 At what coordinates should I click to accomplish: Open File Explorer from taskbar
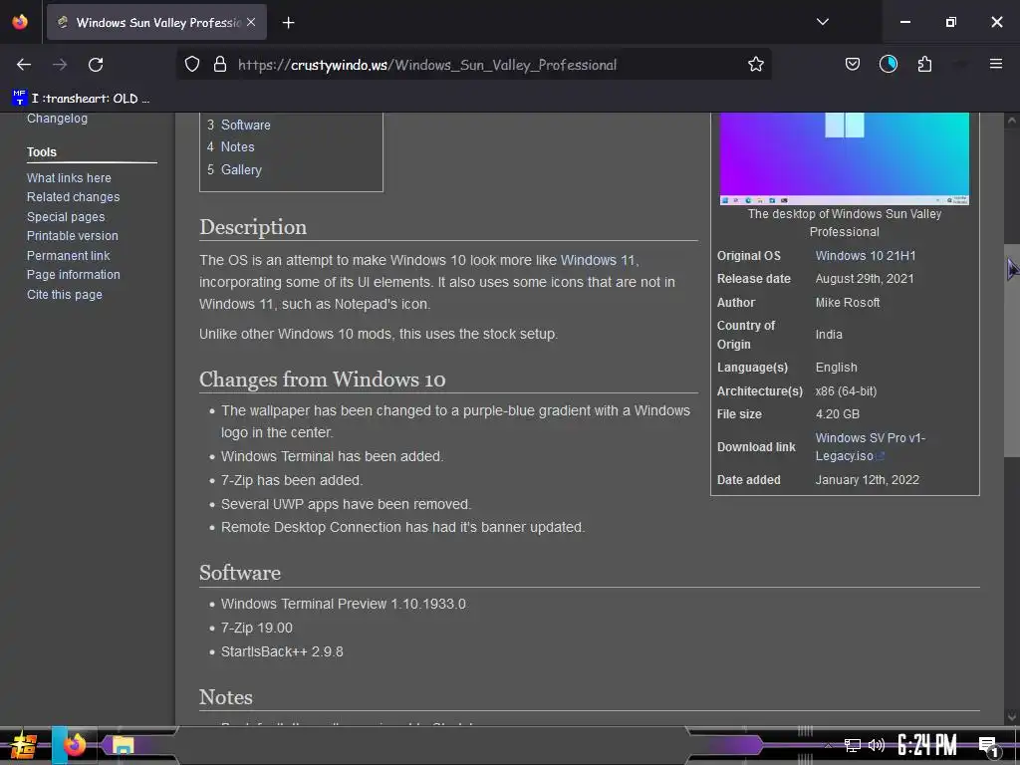[123, 745]
